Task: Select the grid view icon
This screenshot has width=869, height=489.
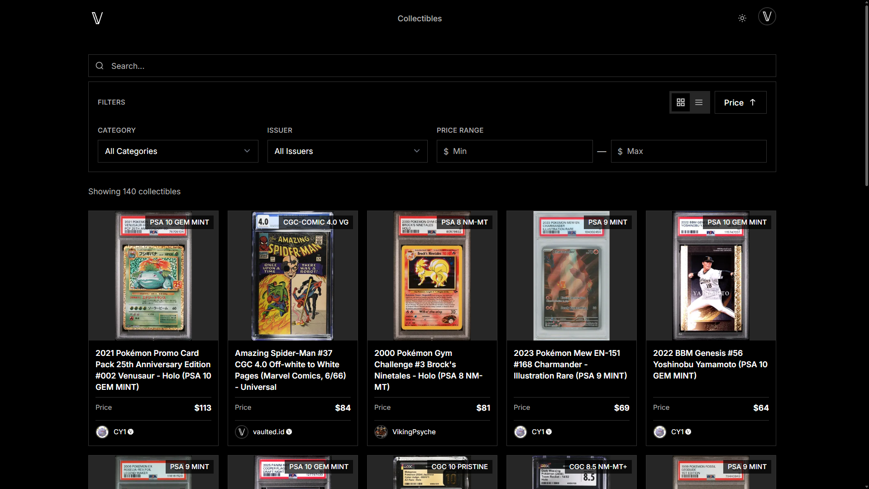Action: (x=680, y=102)
